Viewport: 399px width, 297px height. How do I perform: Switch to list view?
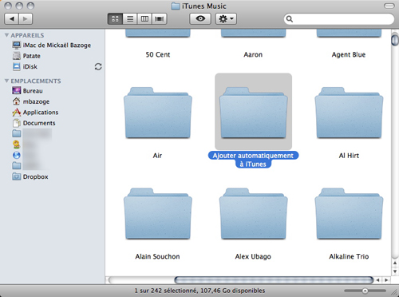[130, 18]
